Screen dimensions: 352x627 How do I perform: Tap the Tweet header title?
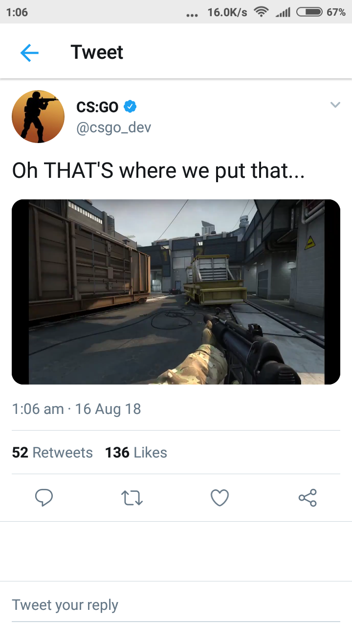point(97,52)
